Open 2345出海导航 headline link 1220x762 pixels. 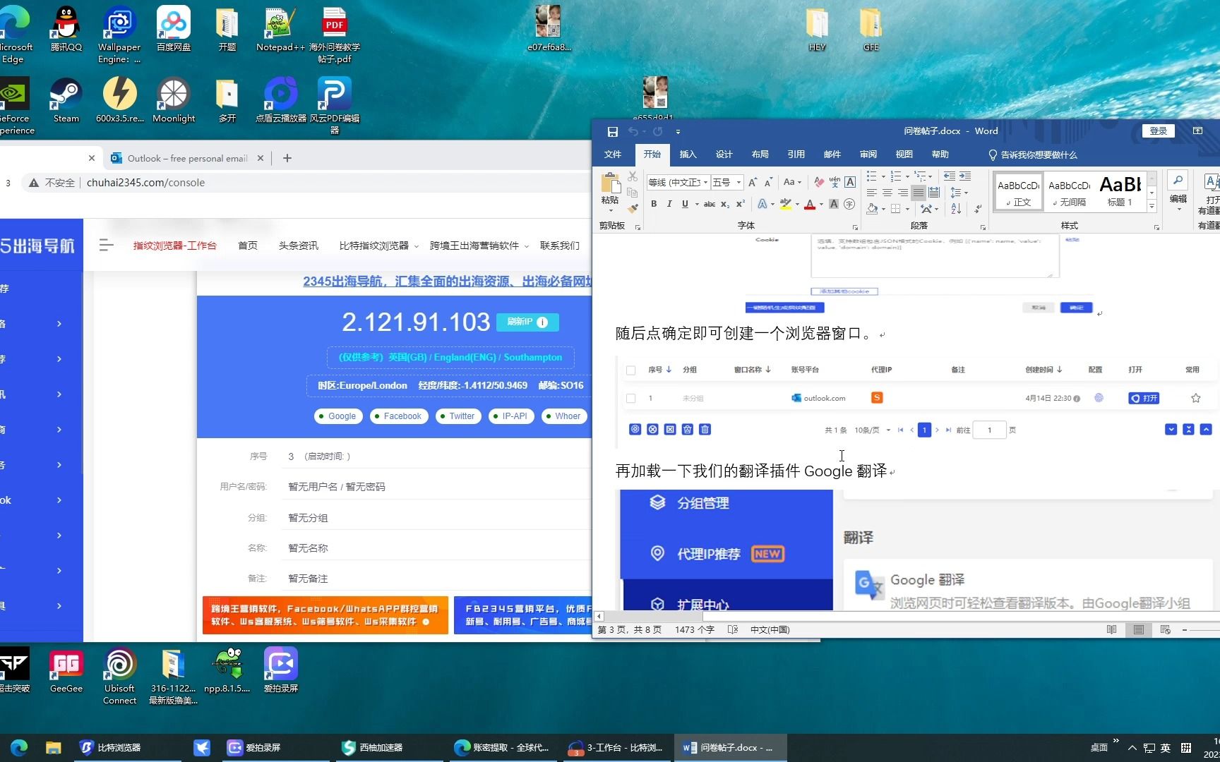click(447, 281)
